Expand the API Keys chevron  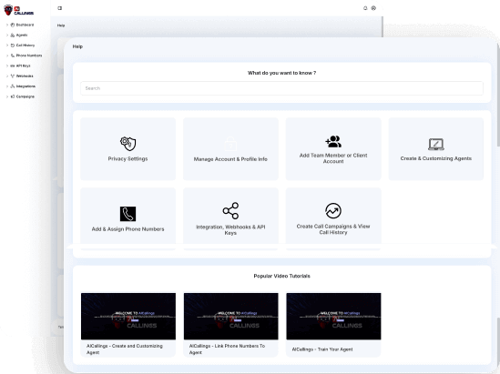(7, 66)
